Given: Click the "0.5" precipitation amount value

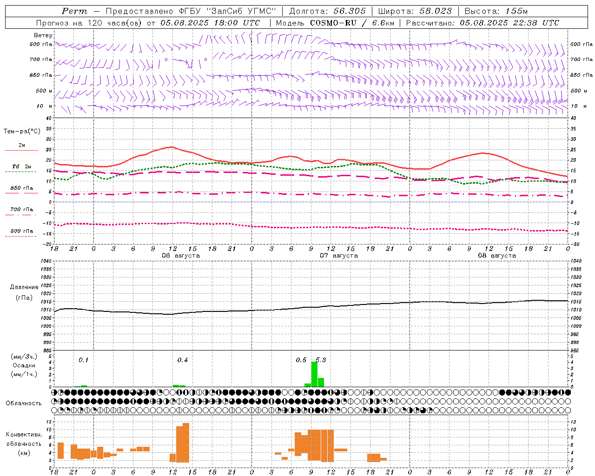Looking at the screenshot, I should 301,360.
